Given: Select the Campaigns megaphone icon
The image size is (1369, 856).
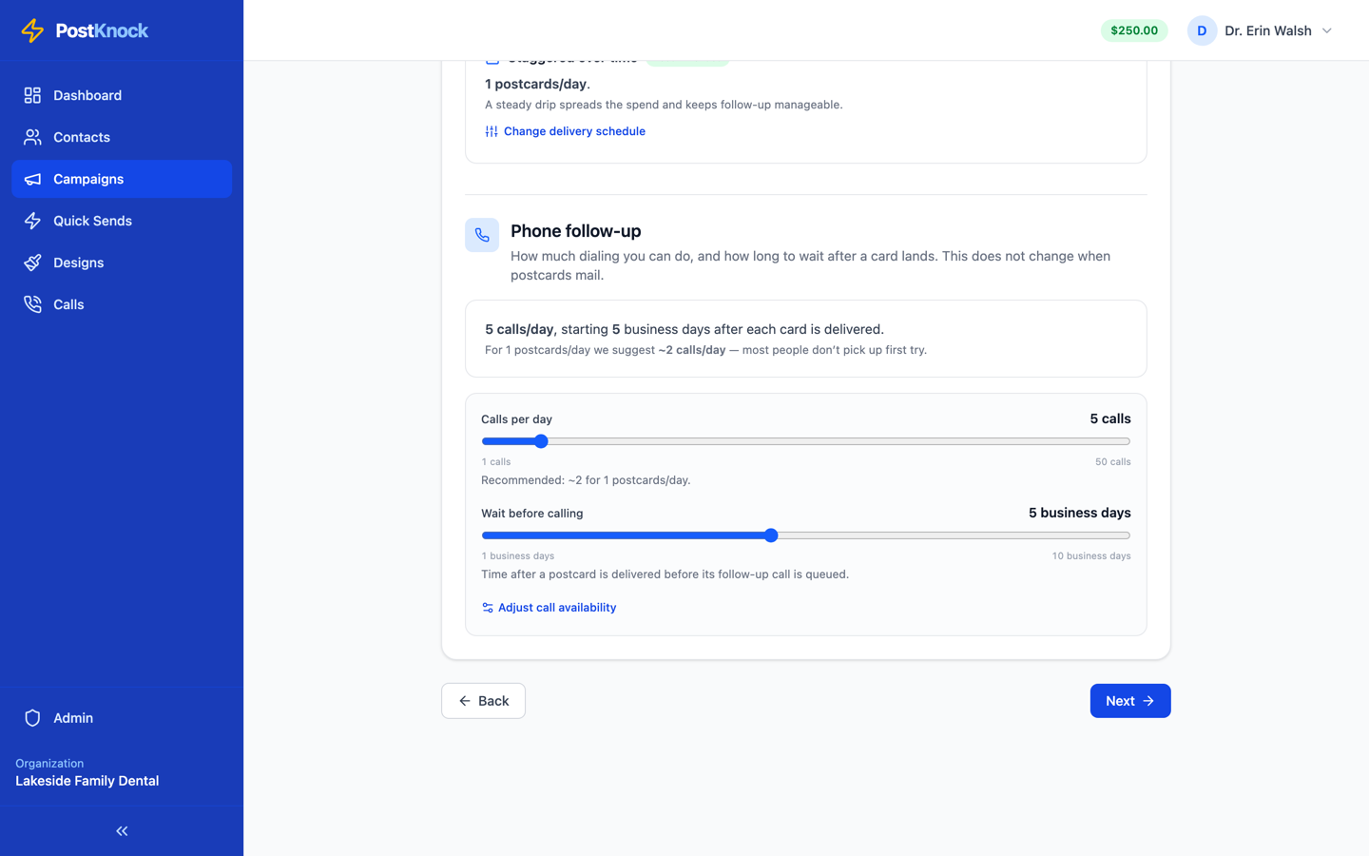Looking at the screenshot, I should [32, 179].
